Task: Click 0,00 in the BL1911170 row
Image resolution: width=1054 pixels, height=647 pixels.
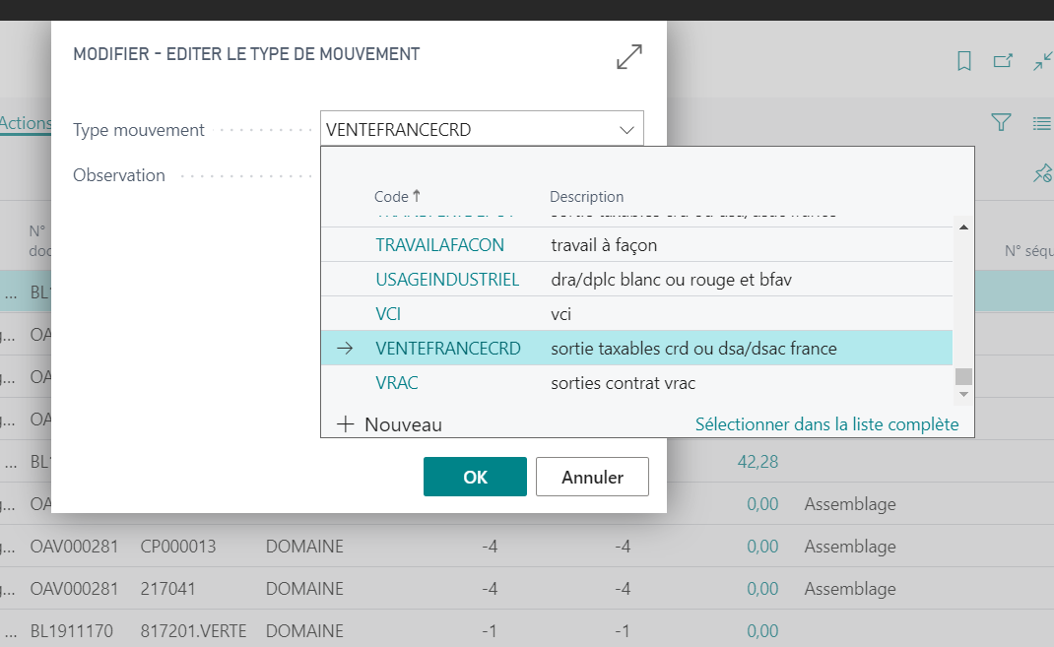Action: click(762, 631)
